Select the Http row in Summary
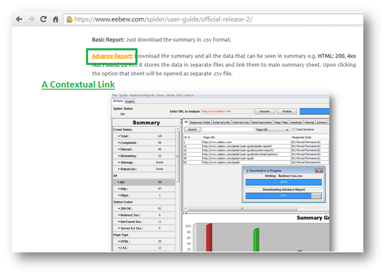The height and width of the screenshot is (276, 387). pyautogui.click(x=144, y=189)
